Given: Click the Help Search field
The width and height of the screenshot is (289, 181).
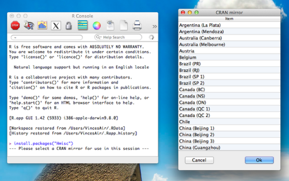Looking at the screenshot, I should point(118,37).
